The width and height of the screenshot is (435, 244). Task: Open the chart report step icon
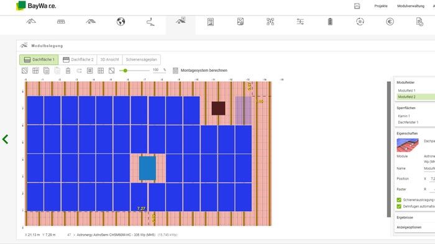click(240, 22)
